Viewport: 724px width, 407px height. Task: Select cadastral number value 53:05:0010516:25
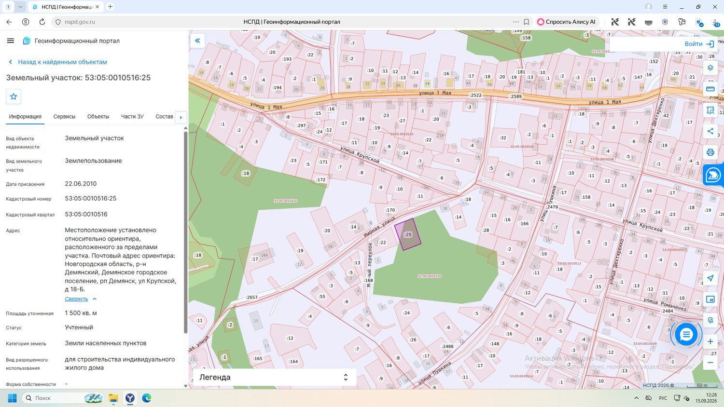coord(91,198)
